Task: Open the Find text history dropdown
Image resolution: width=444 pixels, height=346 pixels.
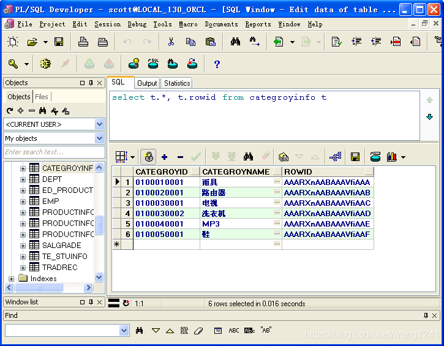Action: (x=124, y=330)
